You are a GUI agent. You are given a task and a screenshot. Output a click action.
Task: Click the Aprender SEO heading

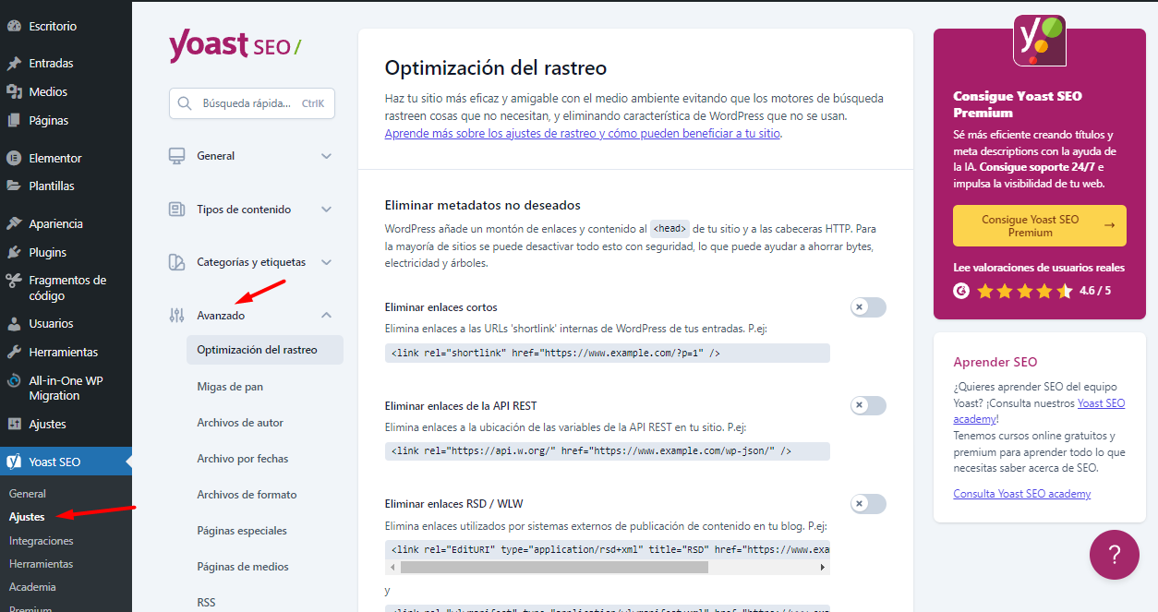pyautogui.click(x=995, y=362)
